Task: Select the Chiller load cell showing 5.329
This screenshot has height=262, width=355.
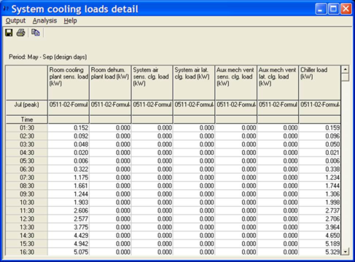Action: pyautogui.click(x=319, y=252)
